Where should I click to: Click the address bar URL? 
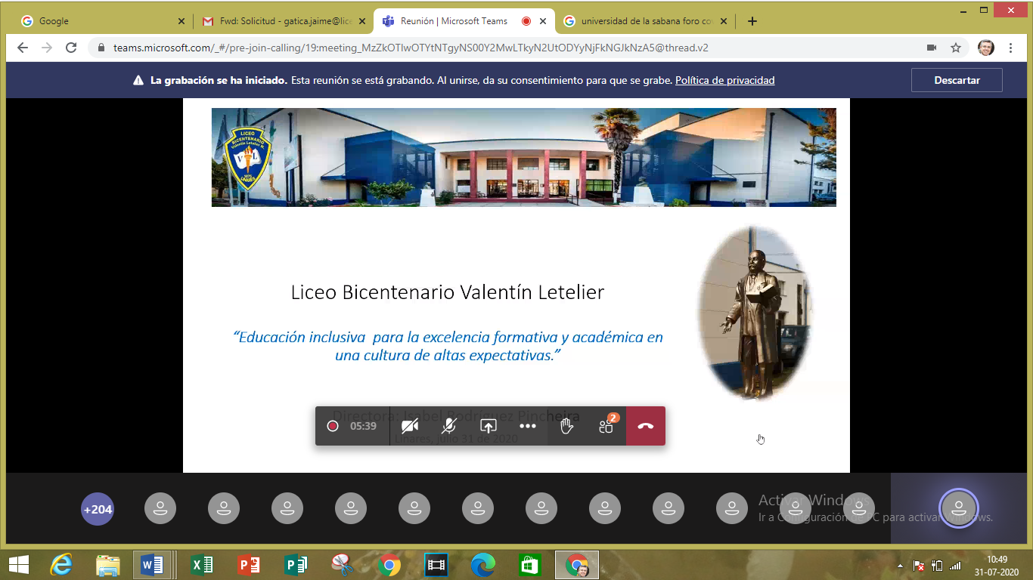tap(411, 48)
